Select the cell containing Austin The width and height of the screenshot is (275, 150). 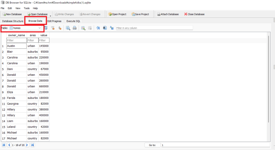tap(17, 46)
